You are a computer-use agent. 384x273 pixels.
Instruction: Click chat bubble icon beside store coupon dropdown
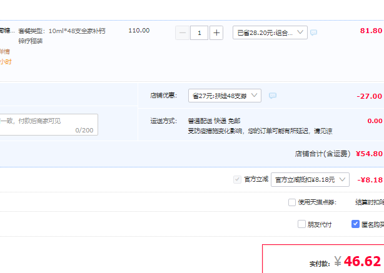(x=273, y=96)
